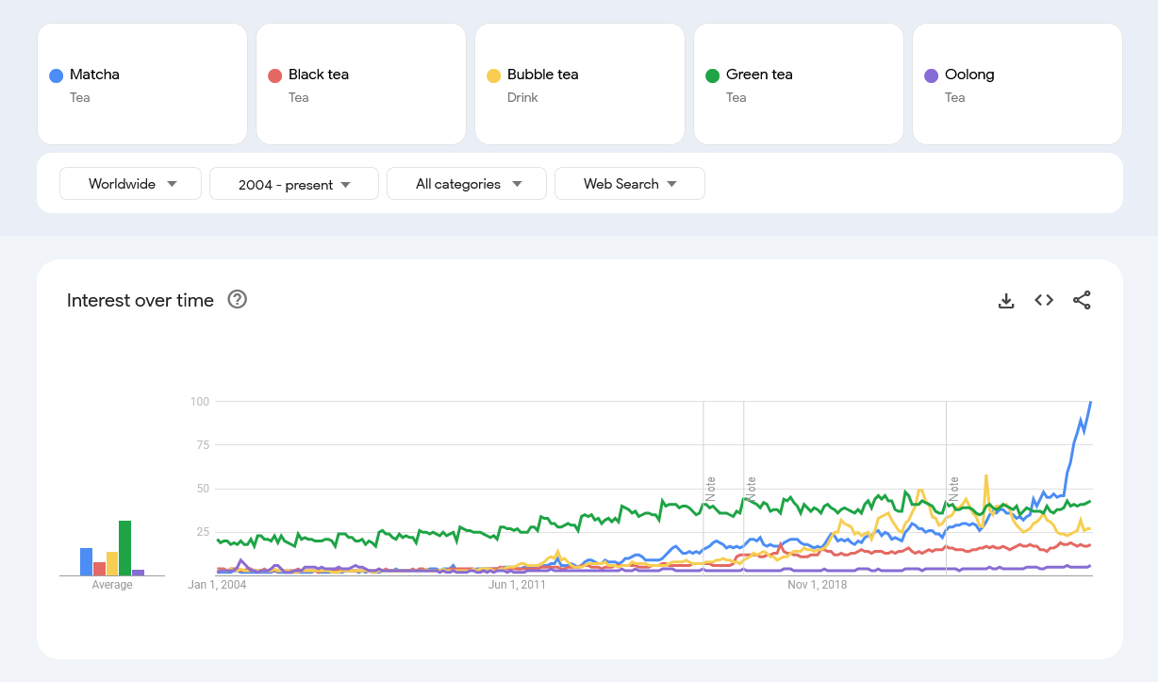Screen dimensions: 1158x682
Task: Select the Black tea search term card
Action: click(361, 84)
